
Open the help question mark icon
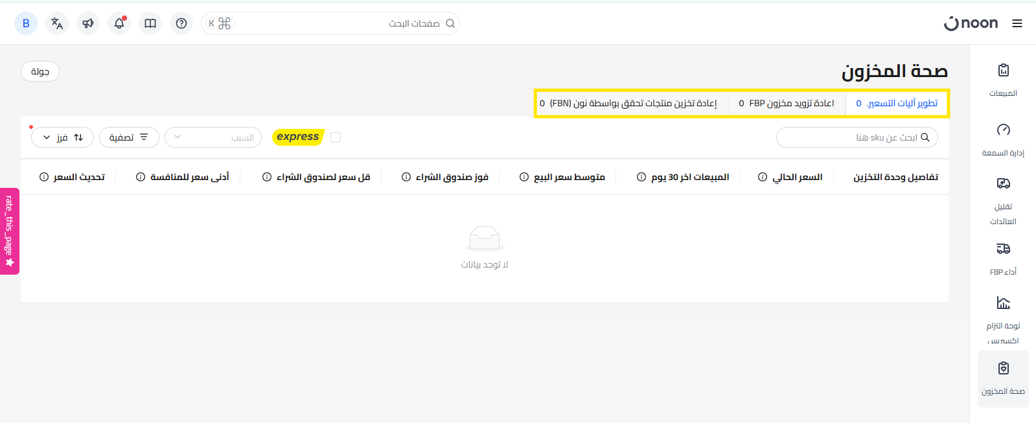[x=181, y=23]
